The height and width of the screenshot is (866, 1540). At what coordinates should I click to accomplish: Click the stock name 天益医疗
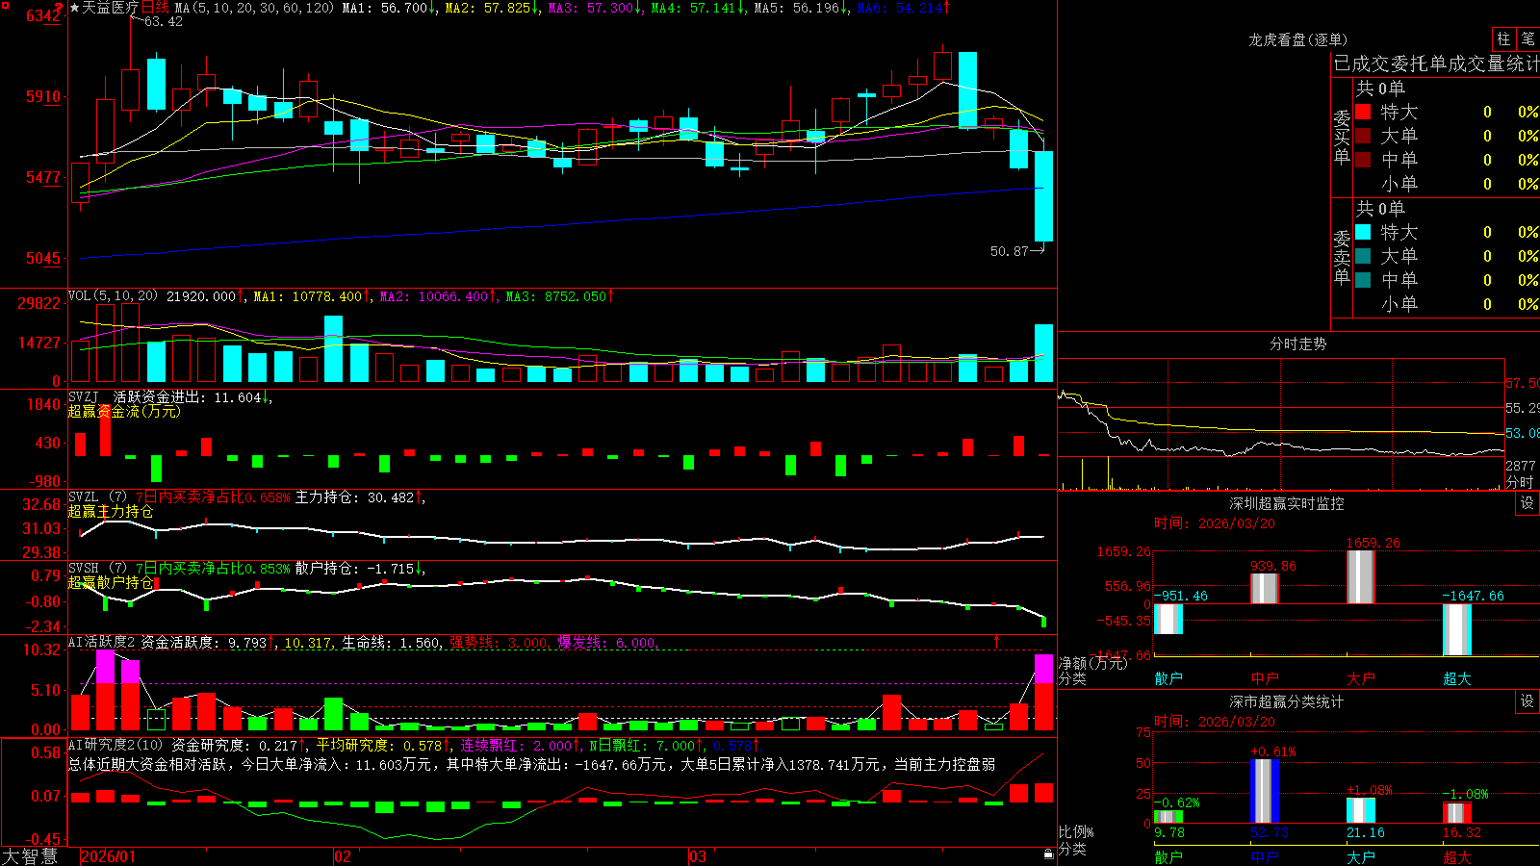111,8
